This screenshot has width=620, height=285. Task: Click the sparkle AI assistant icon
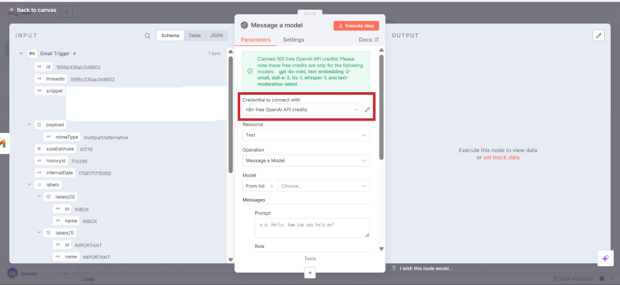point(605,258)
